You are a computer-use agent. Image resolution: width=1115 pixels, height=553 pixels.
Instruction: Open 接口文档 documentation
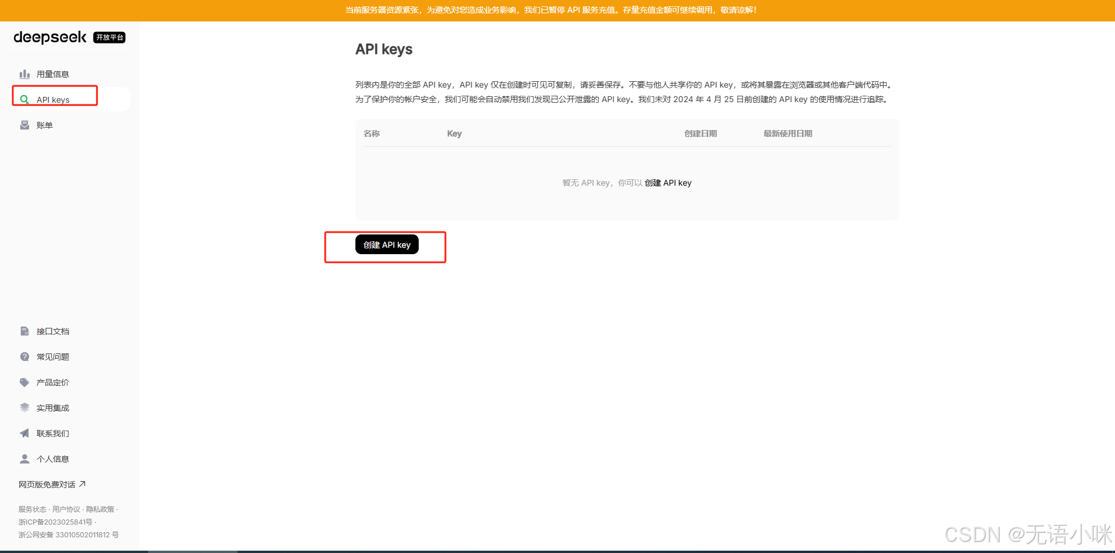pyautogui.click(x=70, y=331)
